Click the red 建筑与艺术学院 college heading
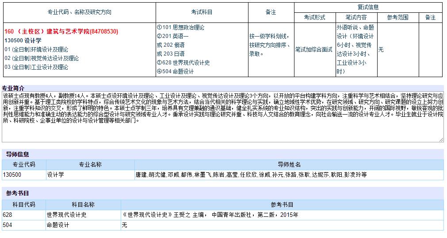The height and width of the screenshot is (238, 447). pyautogui.click(x=61, y=32)
